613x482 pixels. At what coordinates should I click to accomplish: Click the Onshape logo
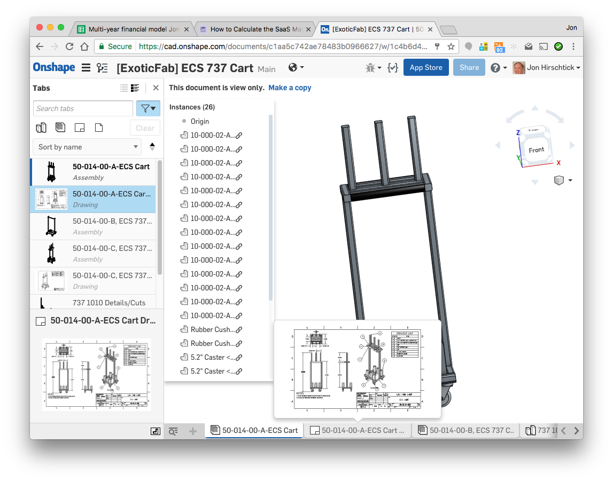(54, 68)
